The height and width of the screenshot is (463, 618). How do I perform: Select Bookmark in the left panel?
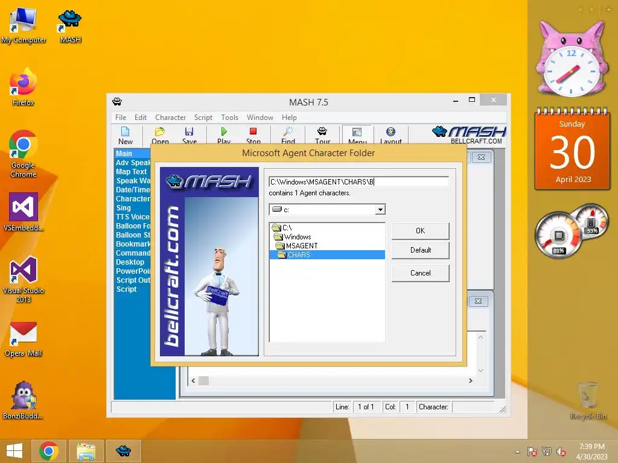point(133,244)
